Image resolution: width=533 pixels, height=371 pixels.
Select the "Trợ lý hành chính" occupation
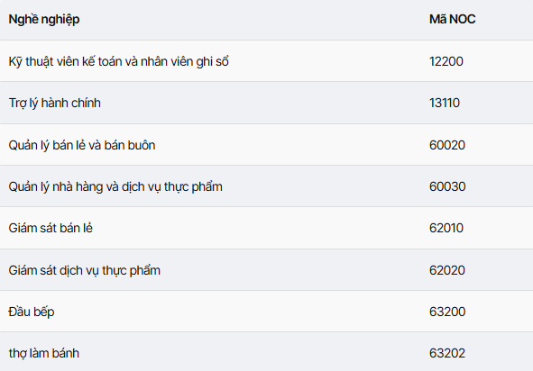(x=55, y=104)
